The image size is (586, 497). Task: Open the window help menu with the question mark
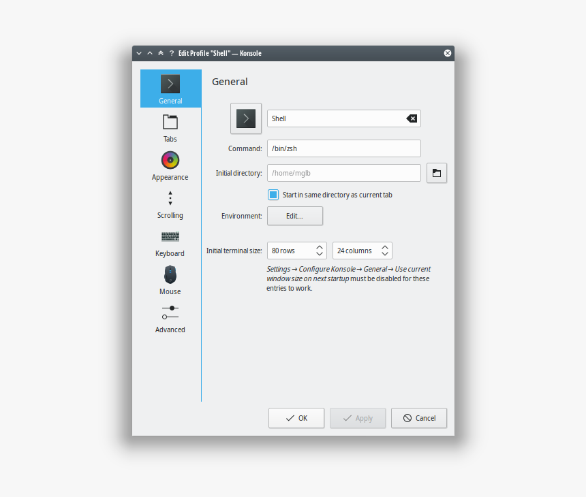(x=170, y=53)
